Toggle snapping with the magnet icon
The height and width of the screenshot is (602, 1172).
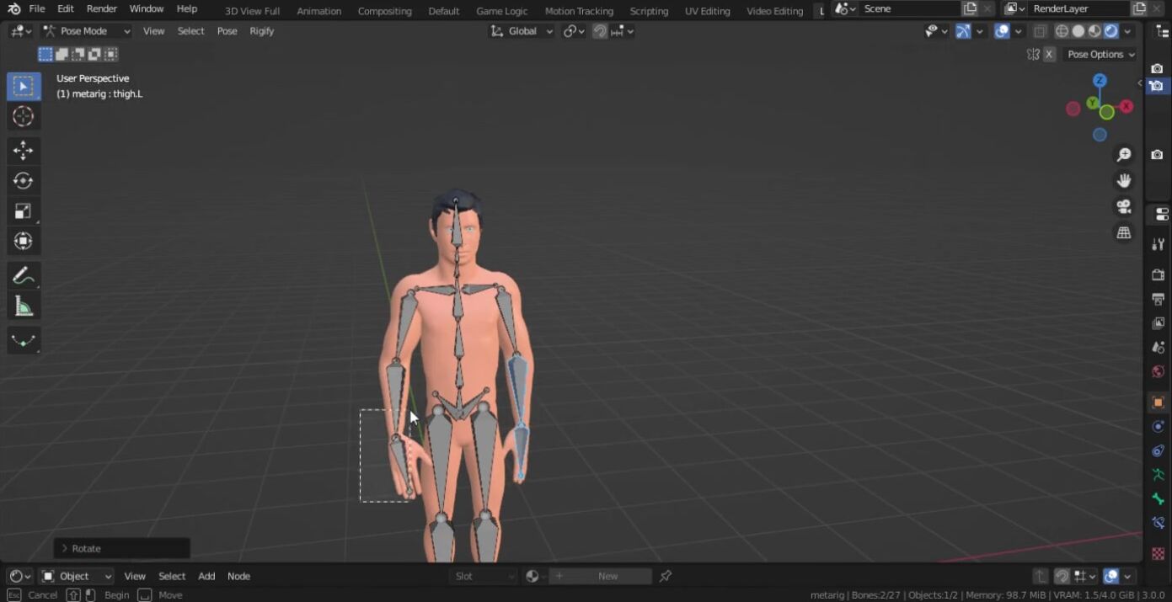(x=600, y=31)
